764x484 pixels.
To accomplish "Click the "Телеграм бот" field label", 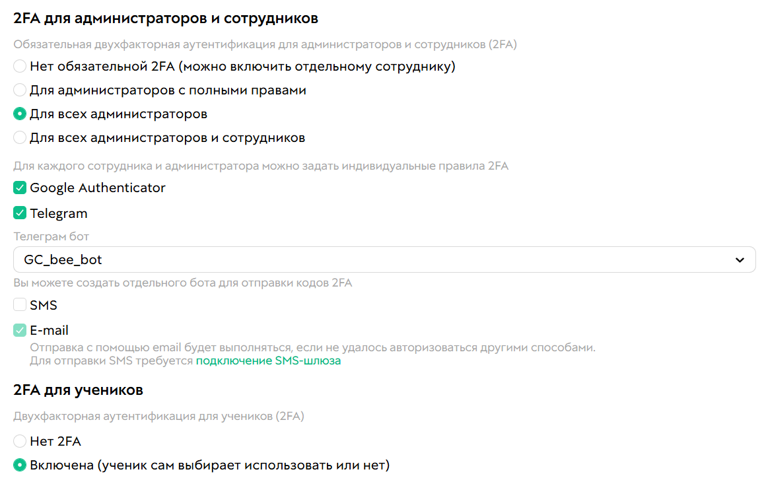I will (51, 236).
